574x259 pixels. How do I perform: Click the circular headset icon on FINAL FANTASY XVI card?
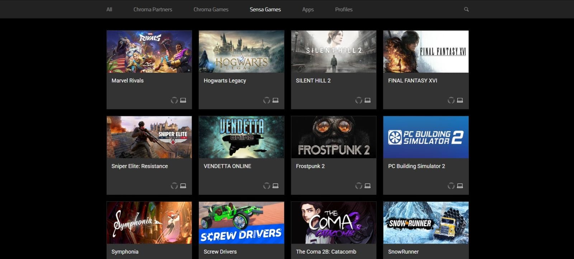click(x=451, y=100)
